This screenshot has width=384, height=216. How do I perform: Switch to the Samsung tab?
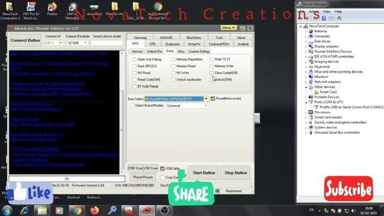coord(140,37)
